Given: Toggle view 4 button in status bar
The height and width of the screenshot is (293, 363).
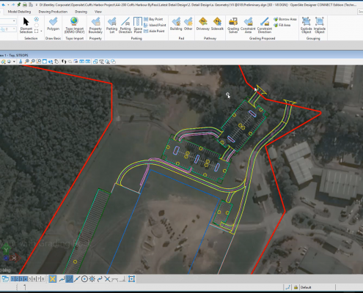Looking at the screenshot, I should coord(26,279).
